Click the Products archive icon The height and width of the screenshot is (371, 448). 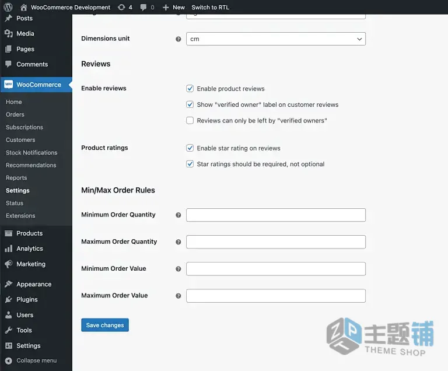click(9, 233)
